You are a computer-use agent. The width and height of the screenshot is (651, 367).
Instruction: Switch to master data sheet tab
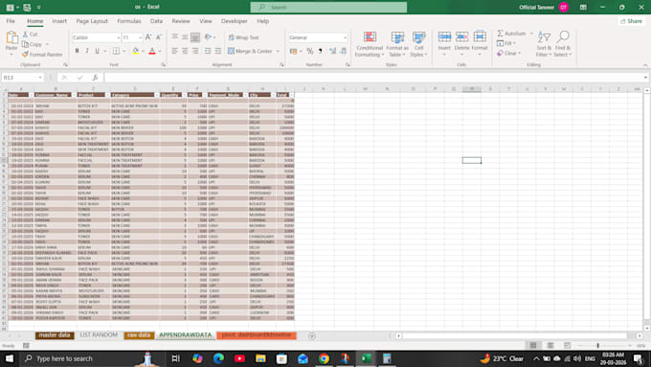click(x=55, y=335)
